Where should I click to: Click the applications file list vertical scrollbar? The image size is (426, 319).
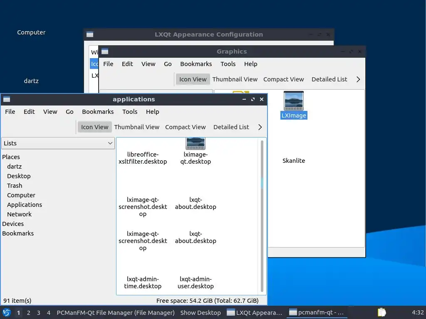262,216
